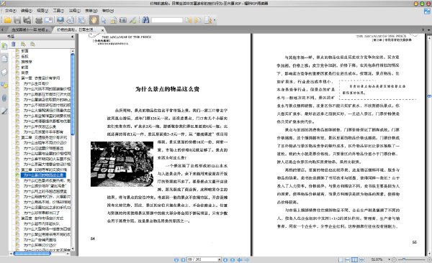
Task: Click the find next result icon
Action: pyautogui.click(x=198, y=20)
